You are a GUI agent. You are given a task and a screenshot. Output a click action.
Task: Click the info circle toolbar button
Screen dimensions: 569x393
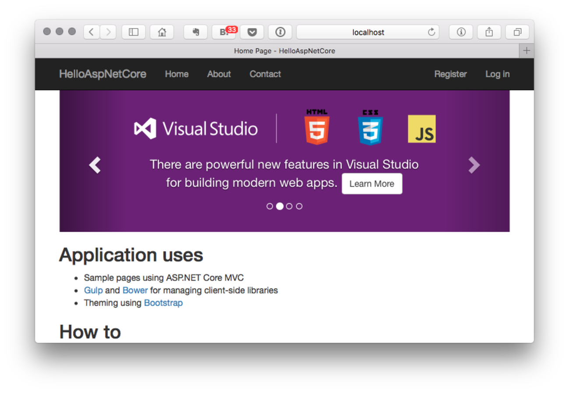[461, 32]
